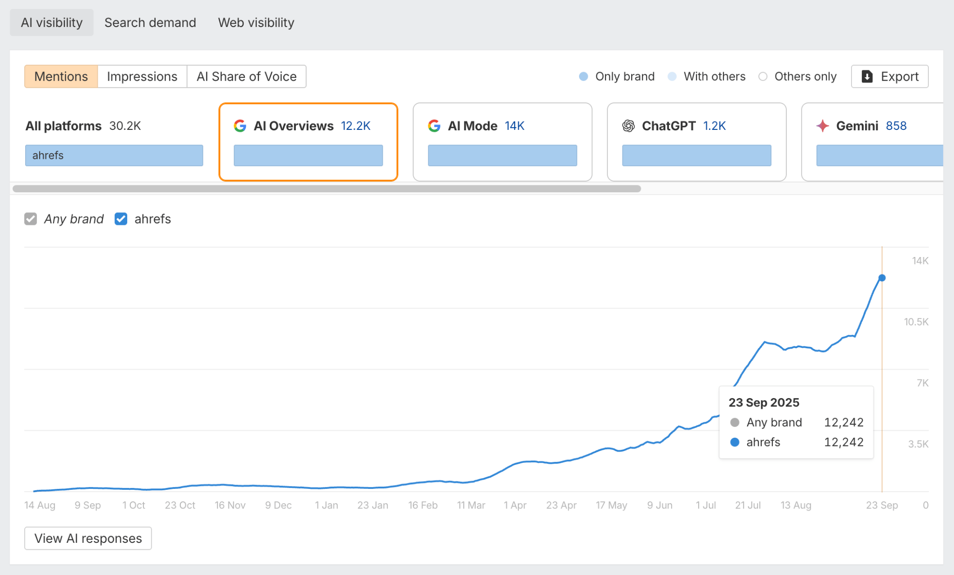
Task: Select the ChatGPT platform card showing 1.2K
Action: point(696,141)
